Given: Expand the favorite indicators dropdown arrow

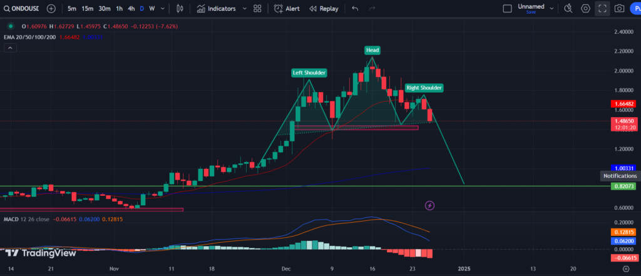Looking at the screenshot, I should (245, 9).
